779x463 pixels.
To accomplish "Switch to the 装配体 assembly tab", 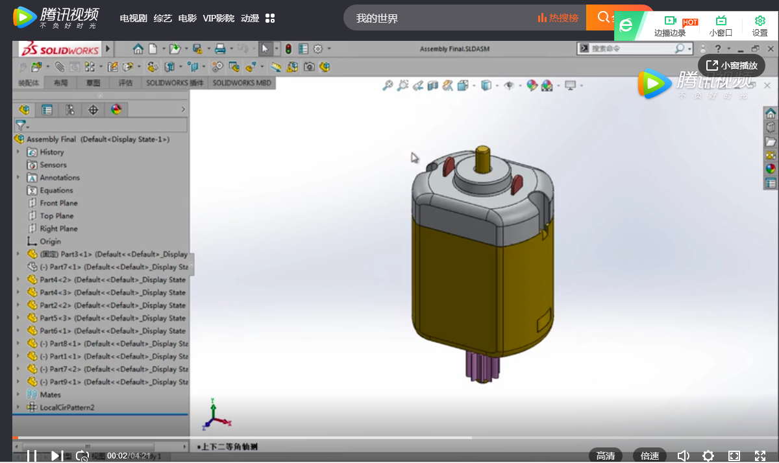I will (x=29, y=83).
